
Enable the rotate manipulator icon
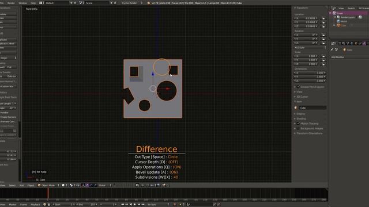pos(91,185)
